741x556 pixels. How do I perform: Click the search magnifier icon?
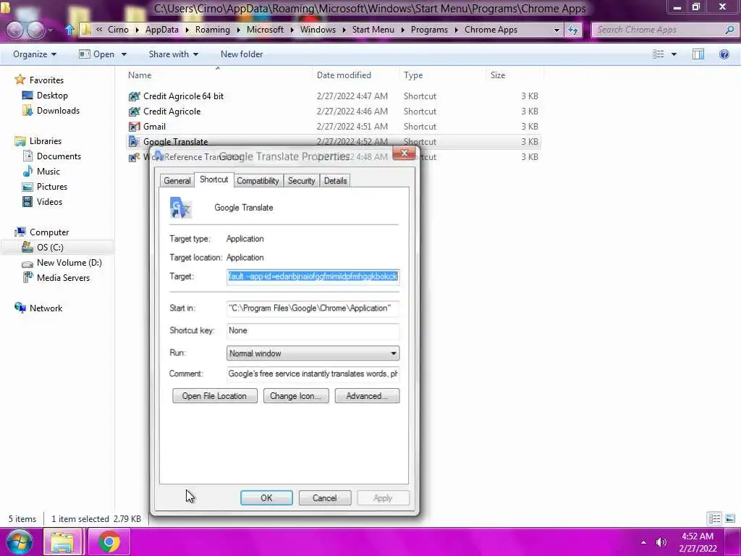729,30
